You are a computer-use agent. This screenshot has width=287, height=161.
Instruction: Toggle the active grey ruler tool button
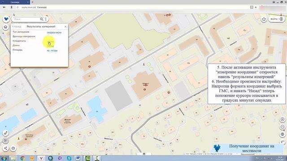pos(6,140)
